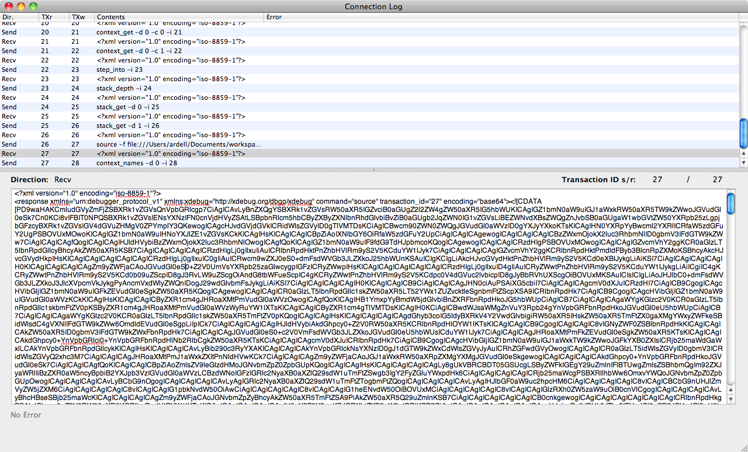Viewport: 748px width, 452px height.
Task: Select the step_into -i 23 row
Action: (119, 69)
